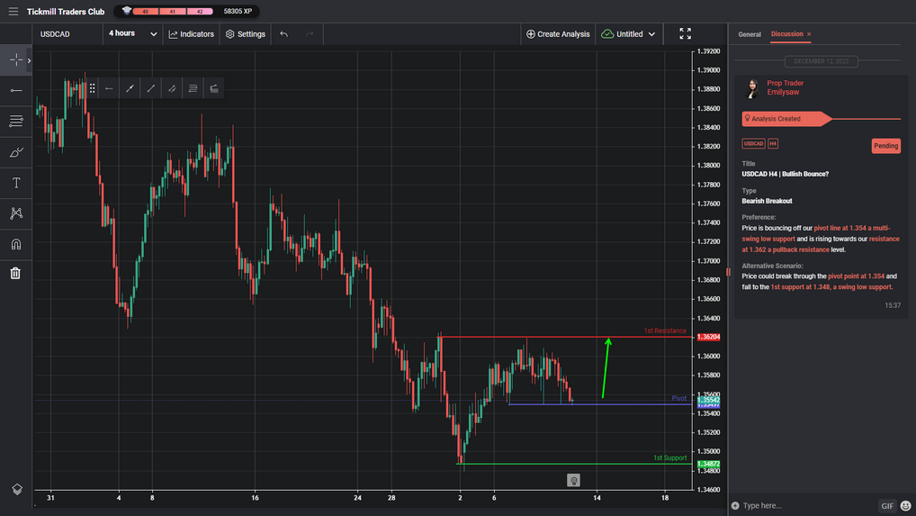
Task: Pick the arrow line tool in floating toolbar
Action: point(130,88)
